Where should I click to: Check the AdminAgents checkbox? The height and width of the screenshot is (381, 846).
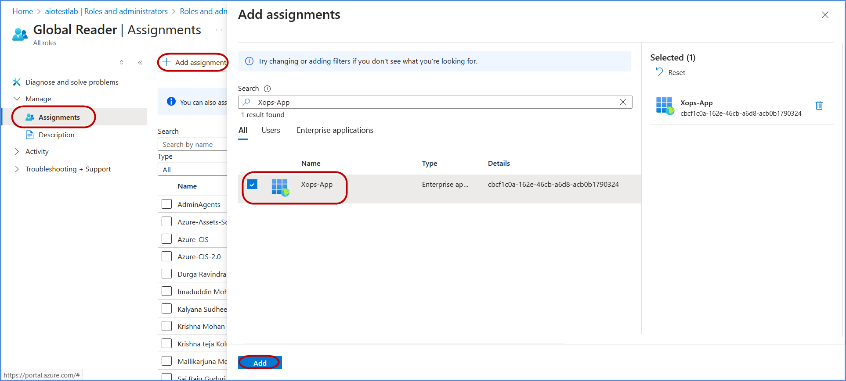click(x=167, y=204)
